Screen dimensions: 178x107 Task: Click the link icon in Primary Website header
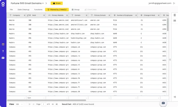[x=50, y=15]
